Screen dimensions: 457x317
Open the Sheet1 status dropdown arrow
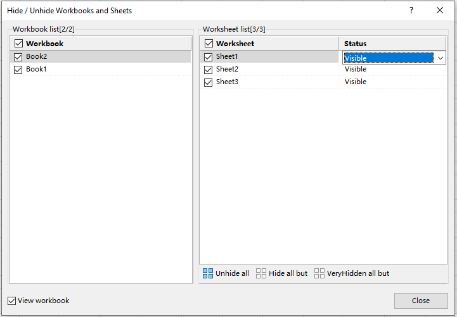point(441,58)
